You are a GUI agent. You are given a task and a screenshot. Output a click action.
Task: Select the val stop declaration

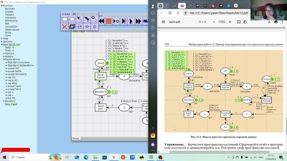click(x=12, y=83)
